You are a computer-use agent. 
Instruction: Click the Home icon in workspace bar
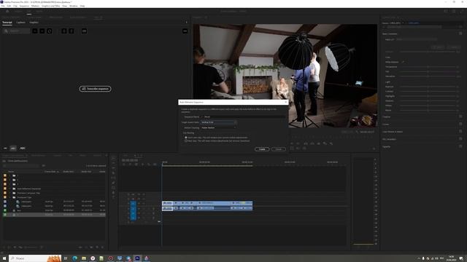7,12
